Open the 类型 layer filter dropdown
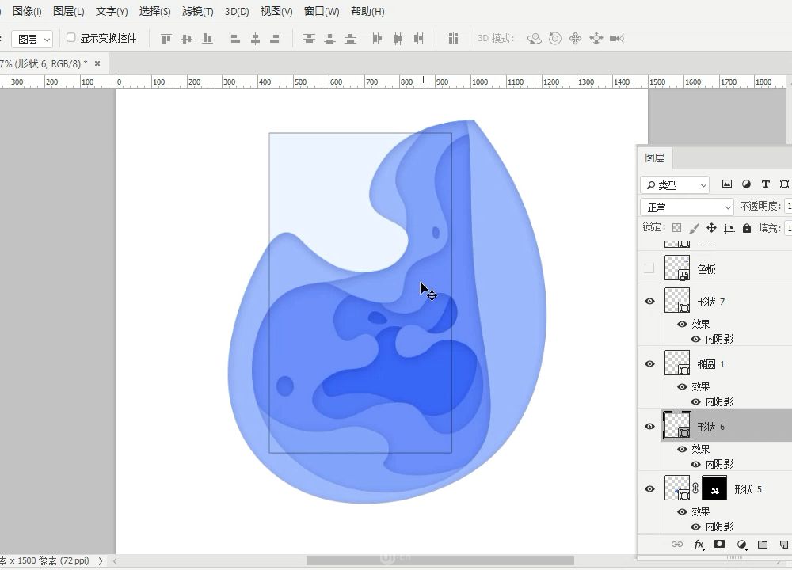Viewport: 792px width, 570px height. point(675,184)
